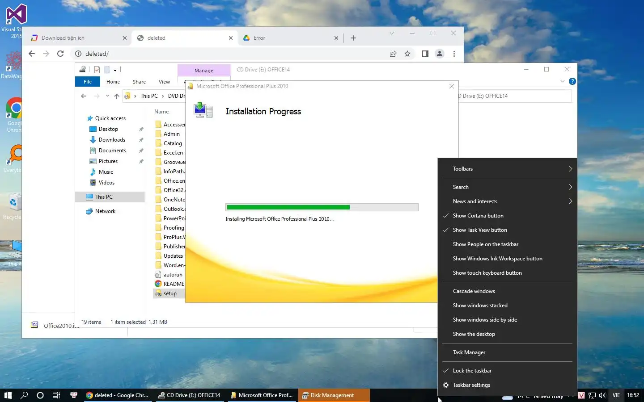Switch to Explorer View ribbon tab

[x=164, y=82]
